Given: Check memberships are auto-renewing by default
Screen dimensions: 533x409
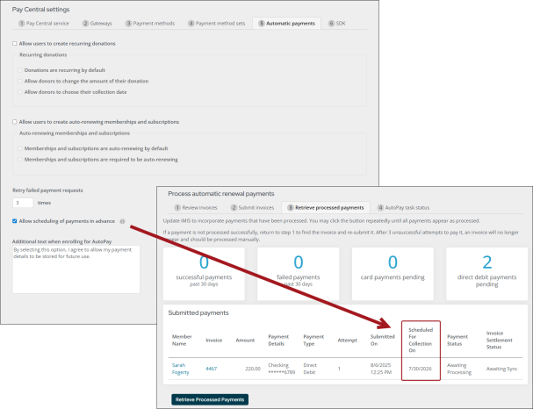Looking at the screenshot, I should click(x=20, y=148).
